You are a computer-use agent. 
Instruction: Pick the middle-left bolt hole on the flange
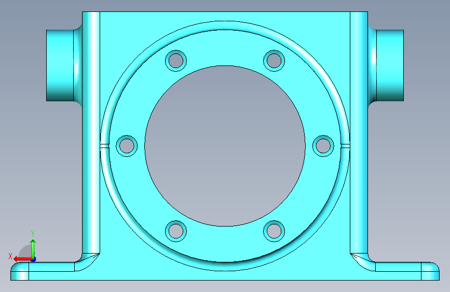point(127,145)
